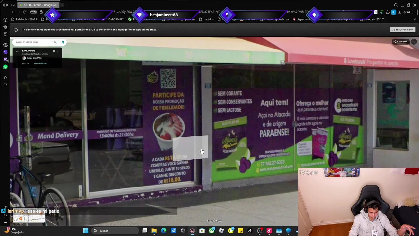Open a new browser tab
This screenshot has width=419, height=236.
62,5
